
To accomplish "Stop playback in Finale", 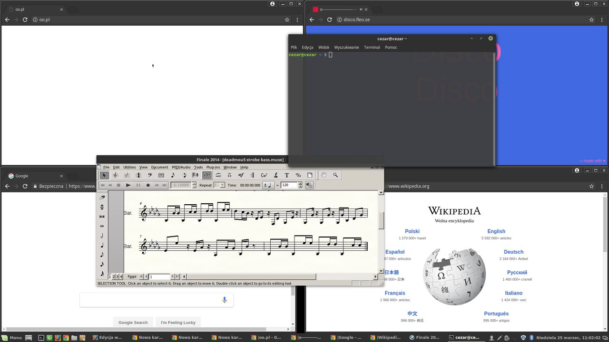I will pos(118,185).
